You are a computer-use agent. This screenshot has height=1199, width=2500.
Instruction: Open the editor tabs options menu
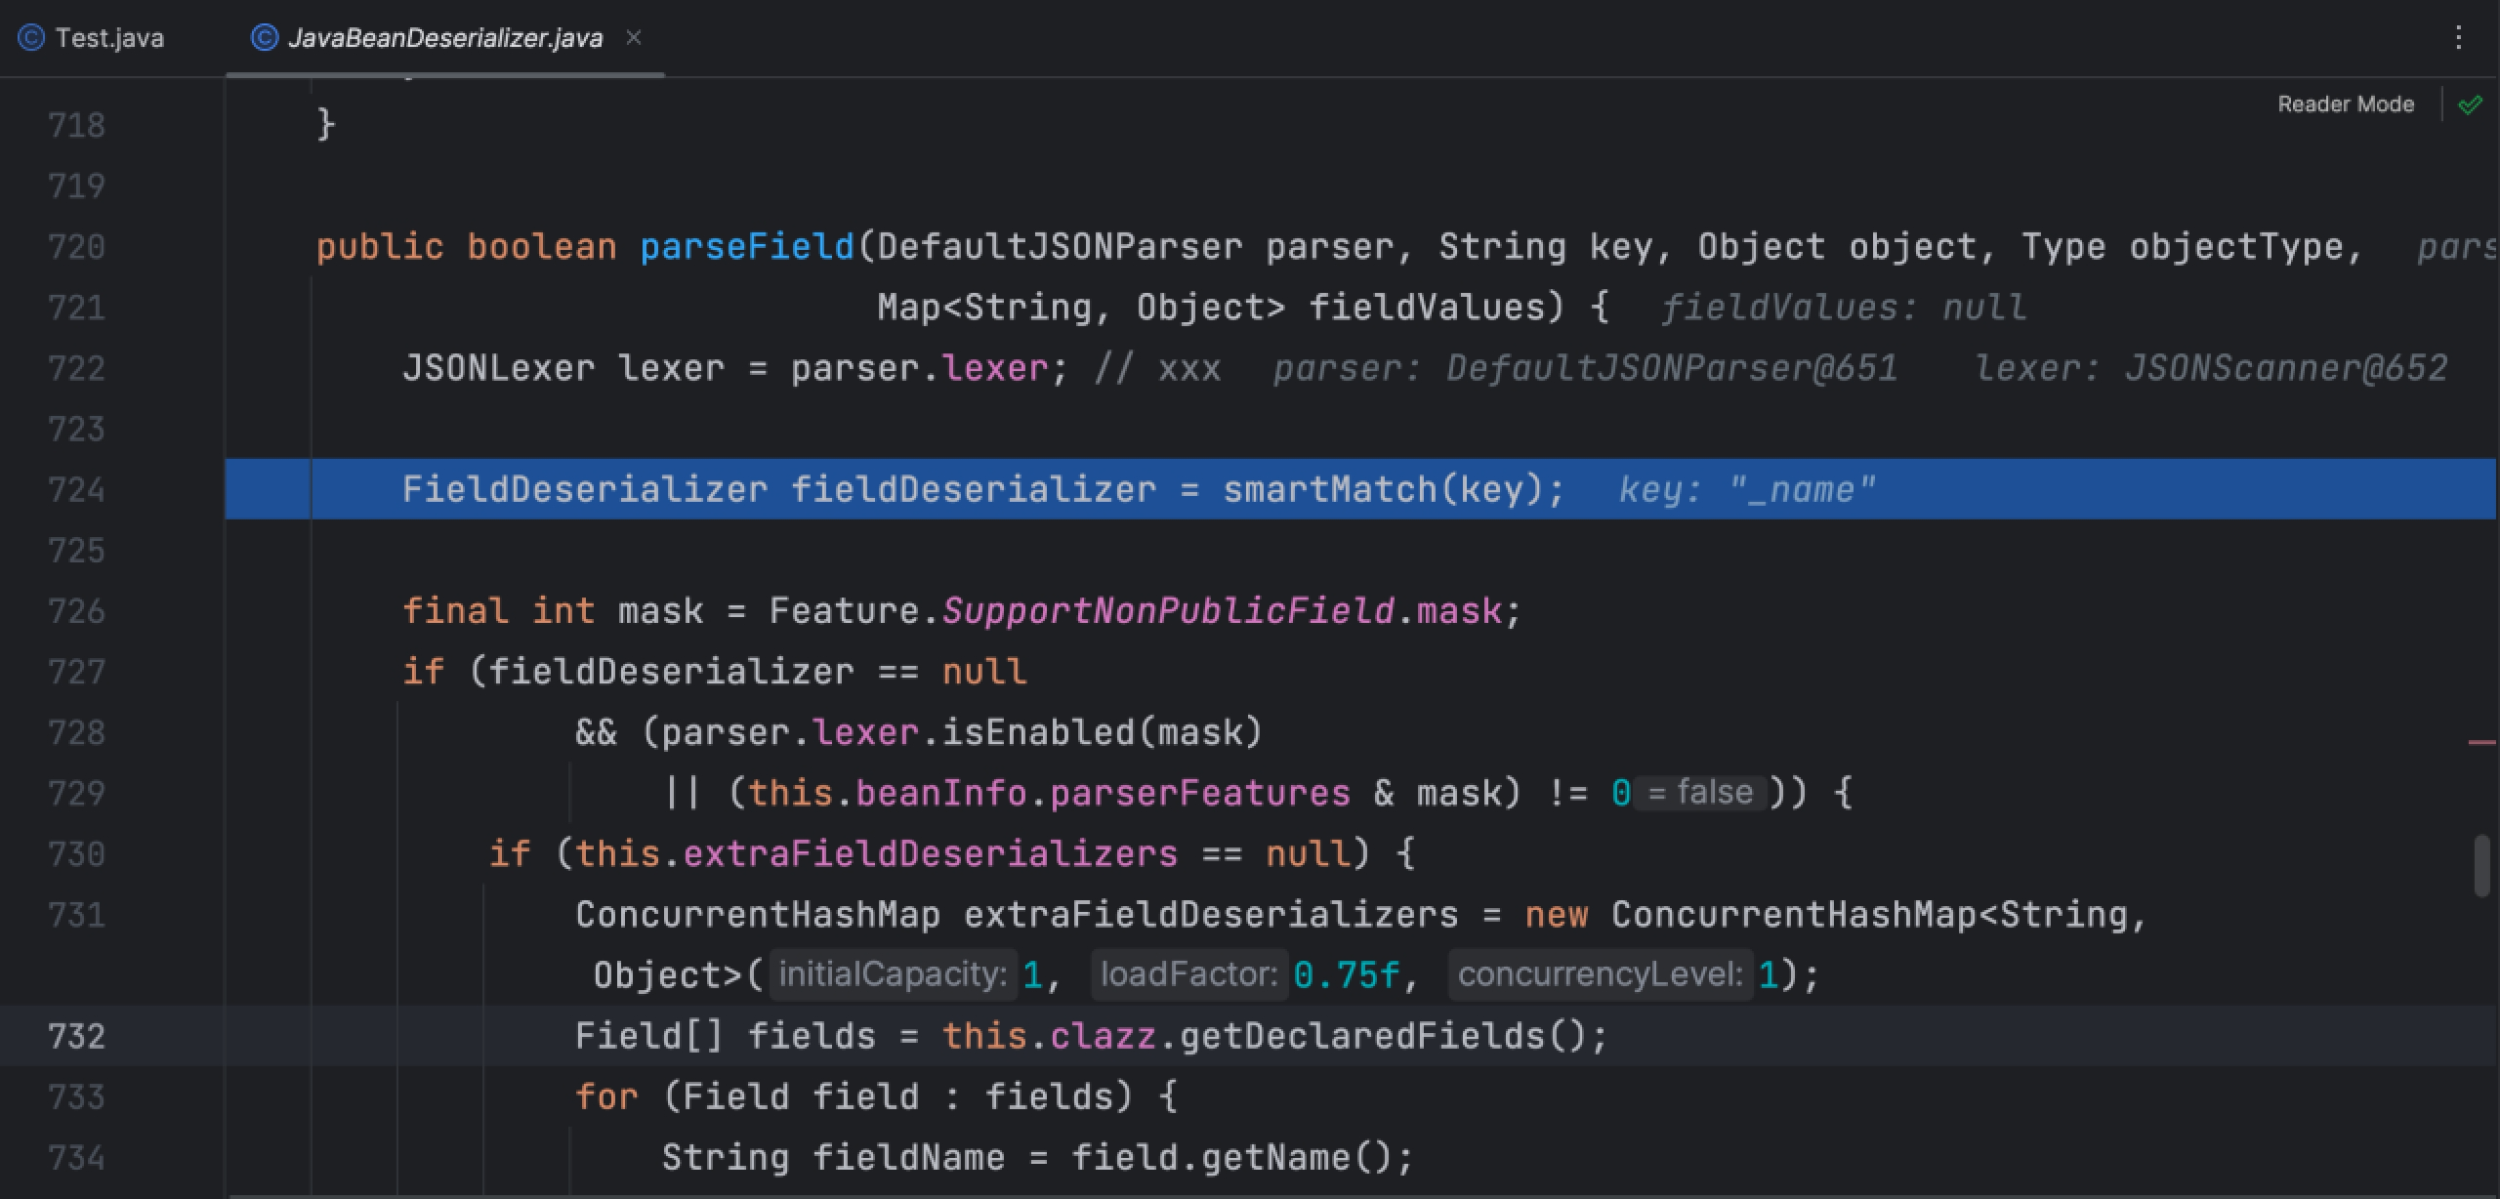pyautogui.click(x=2458, y=38)
